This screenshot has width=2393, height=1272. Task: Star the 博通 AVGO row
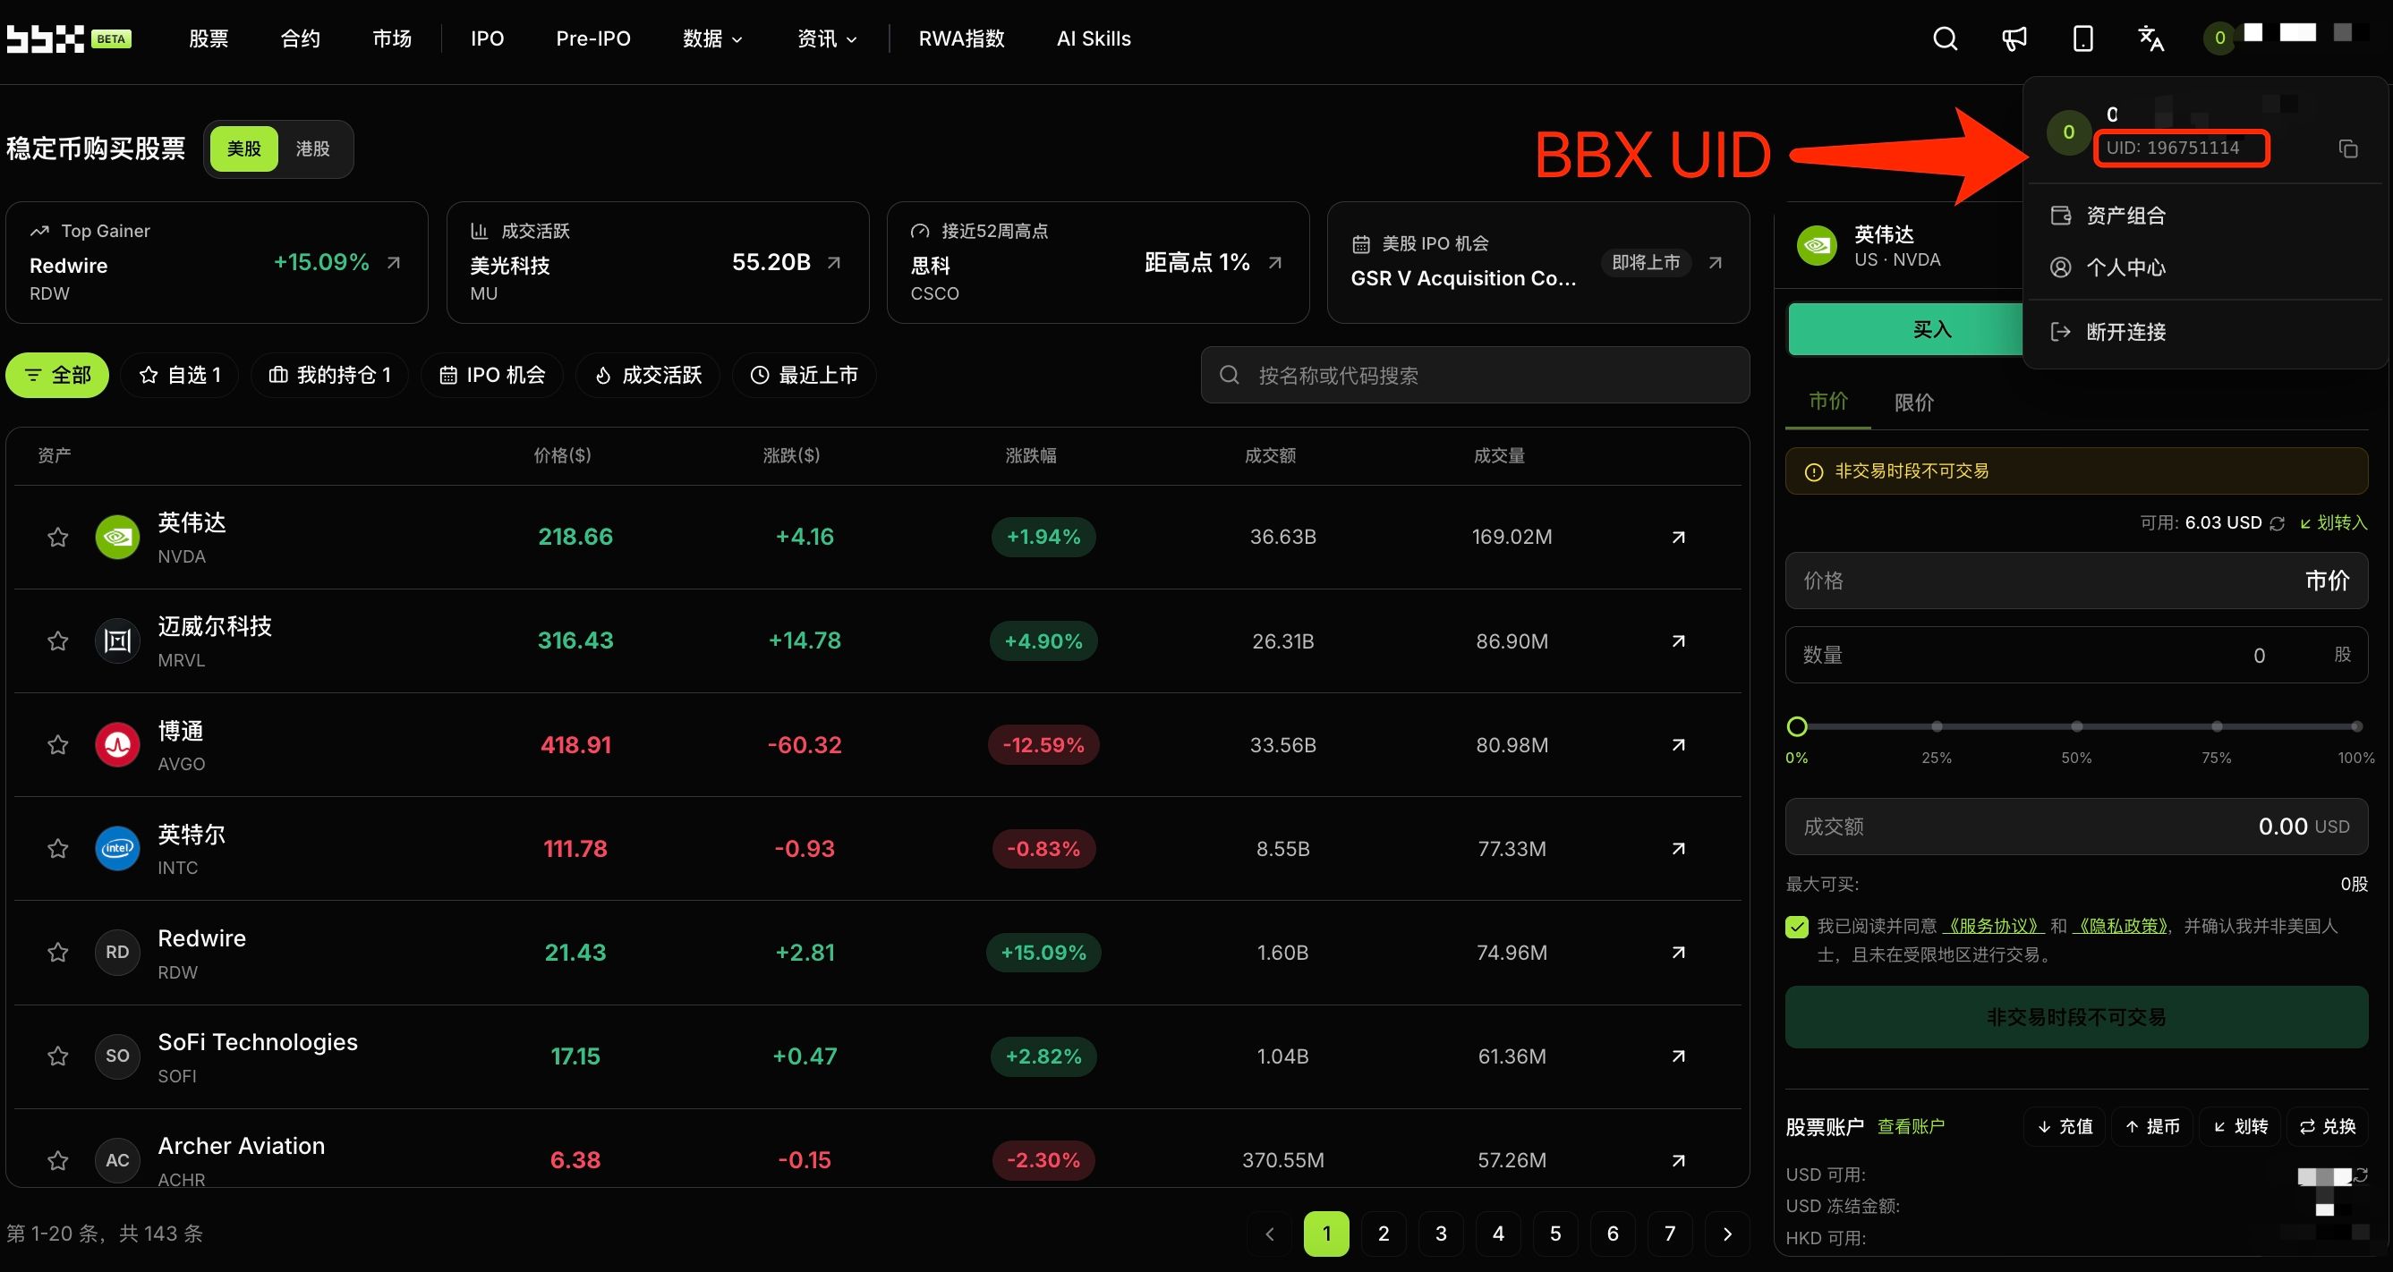(57, 744)
